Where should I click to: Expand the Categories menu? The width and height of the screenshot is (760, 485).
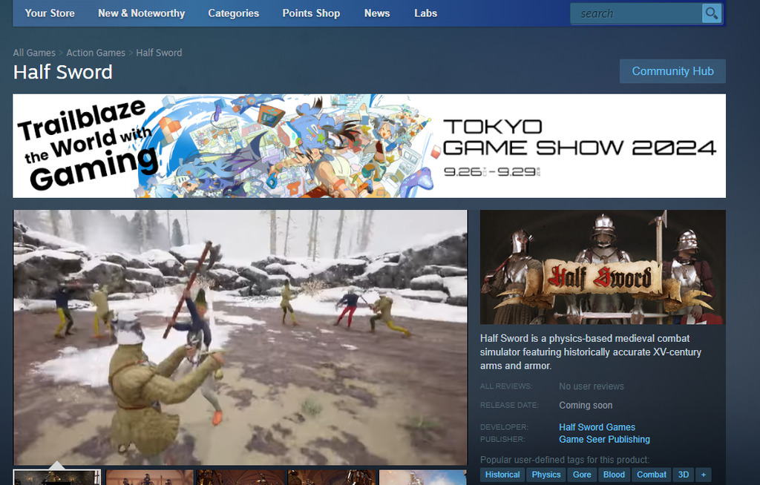233,13
